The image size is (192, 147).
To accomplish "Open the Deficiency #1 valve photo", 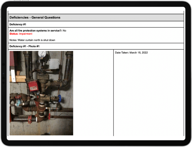I will pos(41,93).
